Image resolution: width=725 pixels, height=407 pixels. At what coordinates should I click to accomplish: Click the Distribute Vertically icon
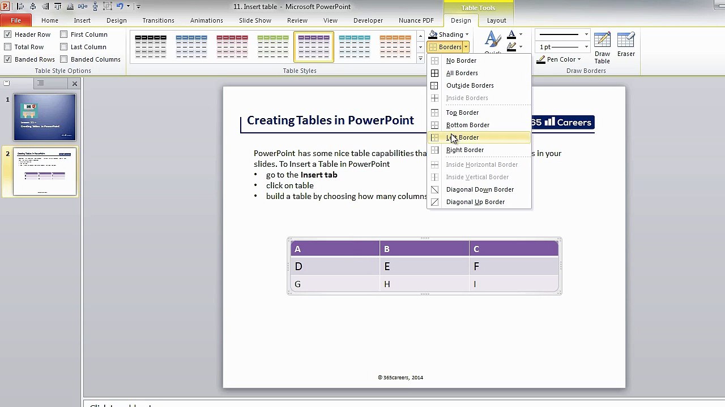click(95, 7)
